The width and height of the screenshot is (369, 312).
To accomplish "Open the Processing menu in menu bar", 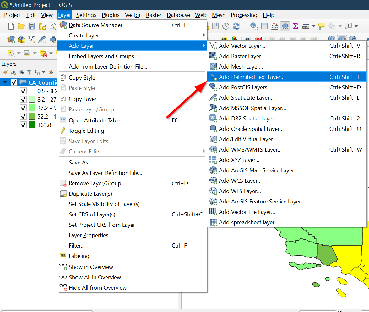I will click(x=244, y=15).
